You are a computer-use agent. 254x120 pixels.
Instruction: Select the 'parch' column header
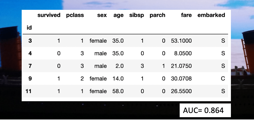click(158, 15)
